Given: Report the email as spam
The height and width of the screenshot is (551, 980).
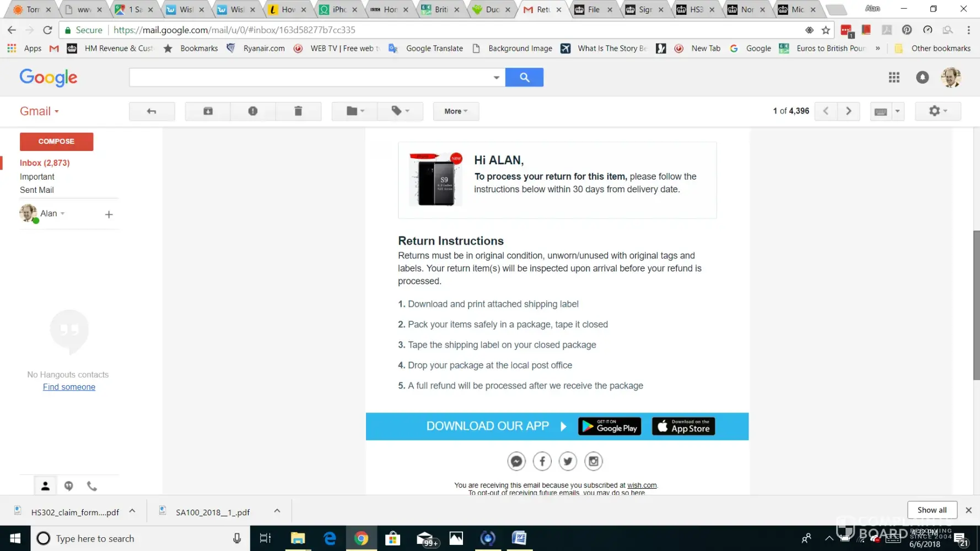Looking at the screenshot, I should pos(253,111).
